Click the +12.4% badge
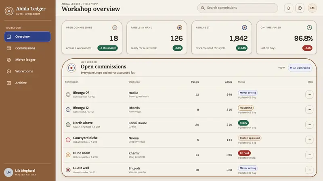Screen dimensions: 323x181 pyautogui.click(x=241, y=48)
